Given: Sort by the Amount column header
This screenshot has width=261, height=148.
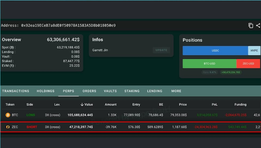Looking at the screenshot, I should 111,105.
